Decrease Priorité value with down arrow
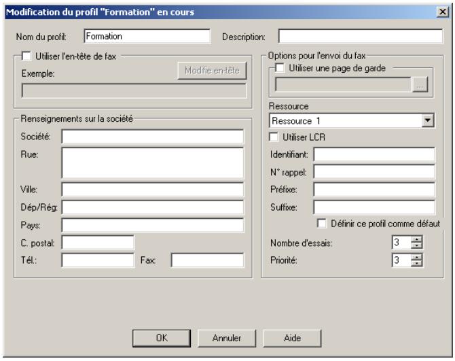The width and height of the screenshot is (455, 361). 419,262
